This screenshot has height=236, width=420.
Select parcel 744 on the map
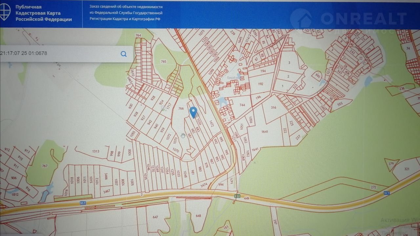click(242, 105)
